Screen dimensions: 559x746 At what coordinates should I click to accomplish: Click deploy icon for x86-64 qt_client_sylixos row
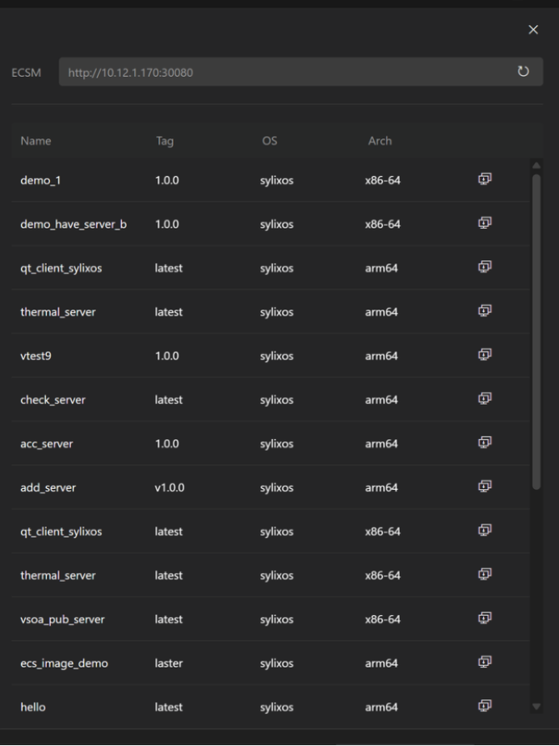click(485, 530)
